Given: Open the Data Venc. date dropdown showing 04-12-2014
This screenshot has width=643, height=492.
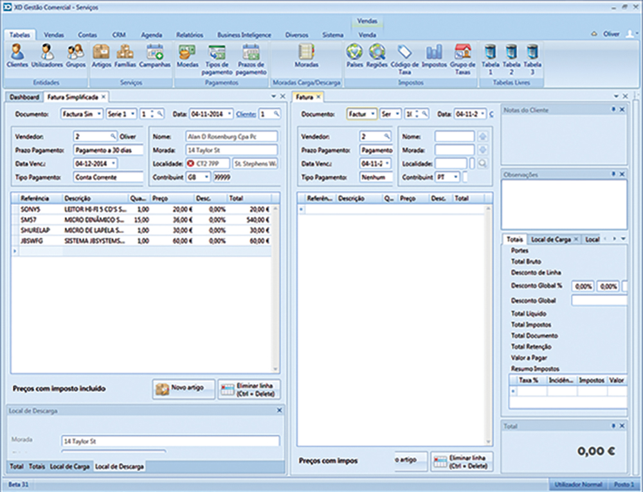Looking at the screenshot, I should (x=114, y=164).
